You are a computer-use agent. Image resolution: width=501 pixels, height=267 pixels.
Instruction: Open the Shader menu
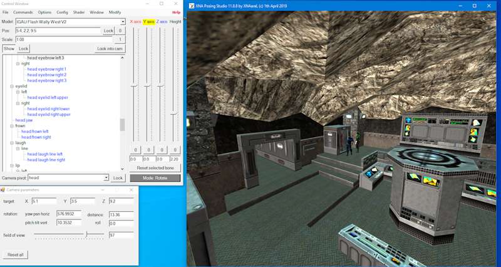[x=78, y=13]
